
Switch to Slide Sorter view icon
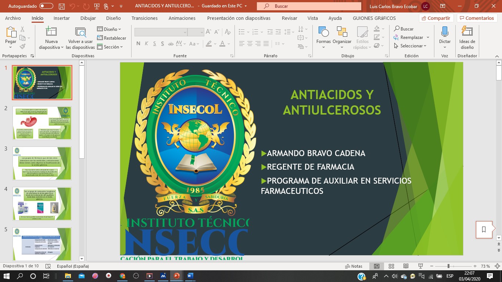[x=391, y=266]
